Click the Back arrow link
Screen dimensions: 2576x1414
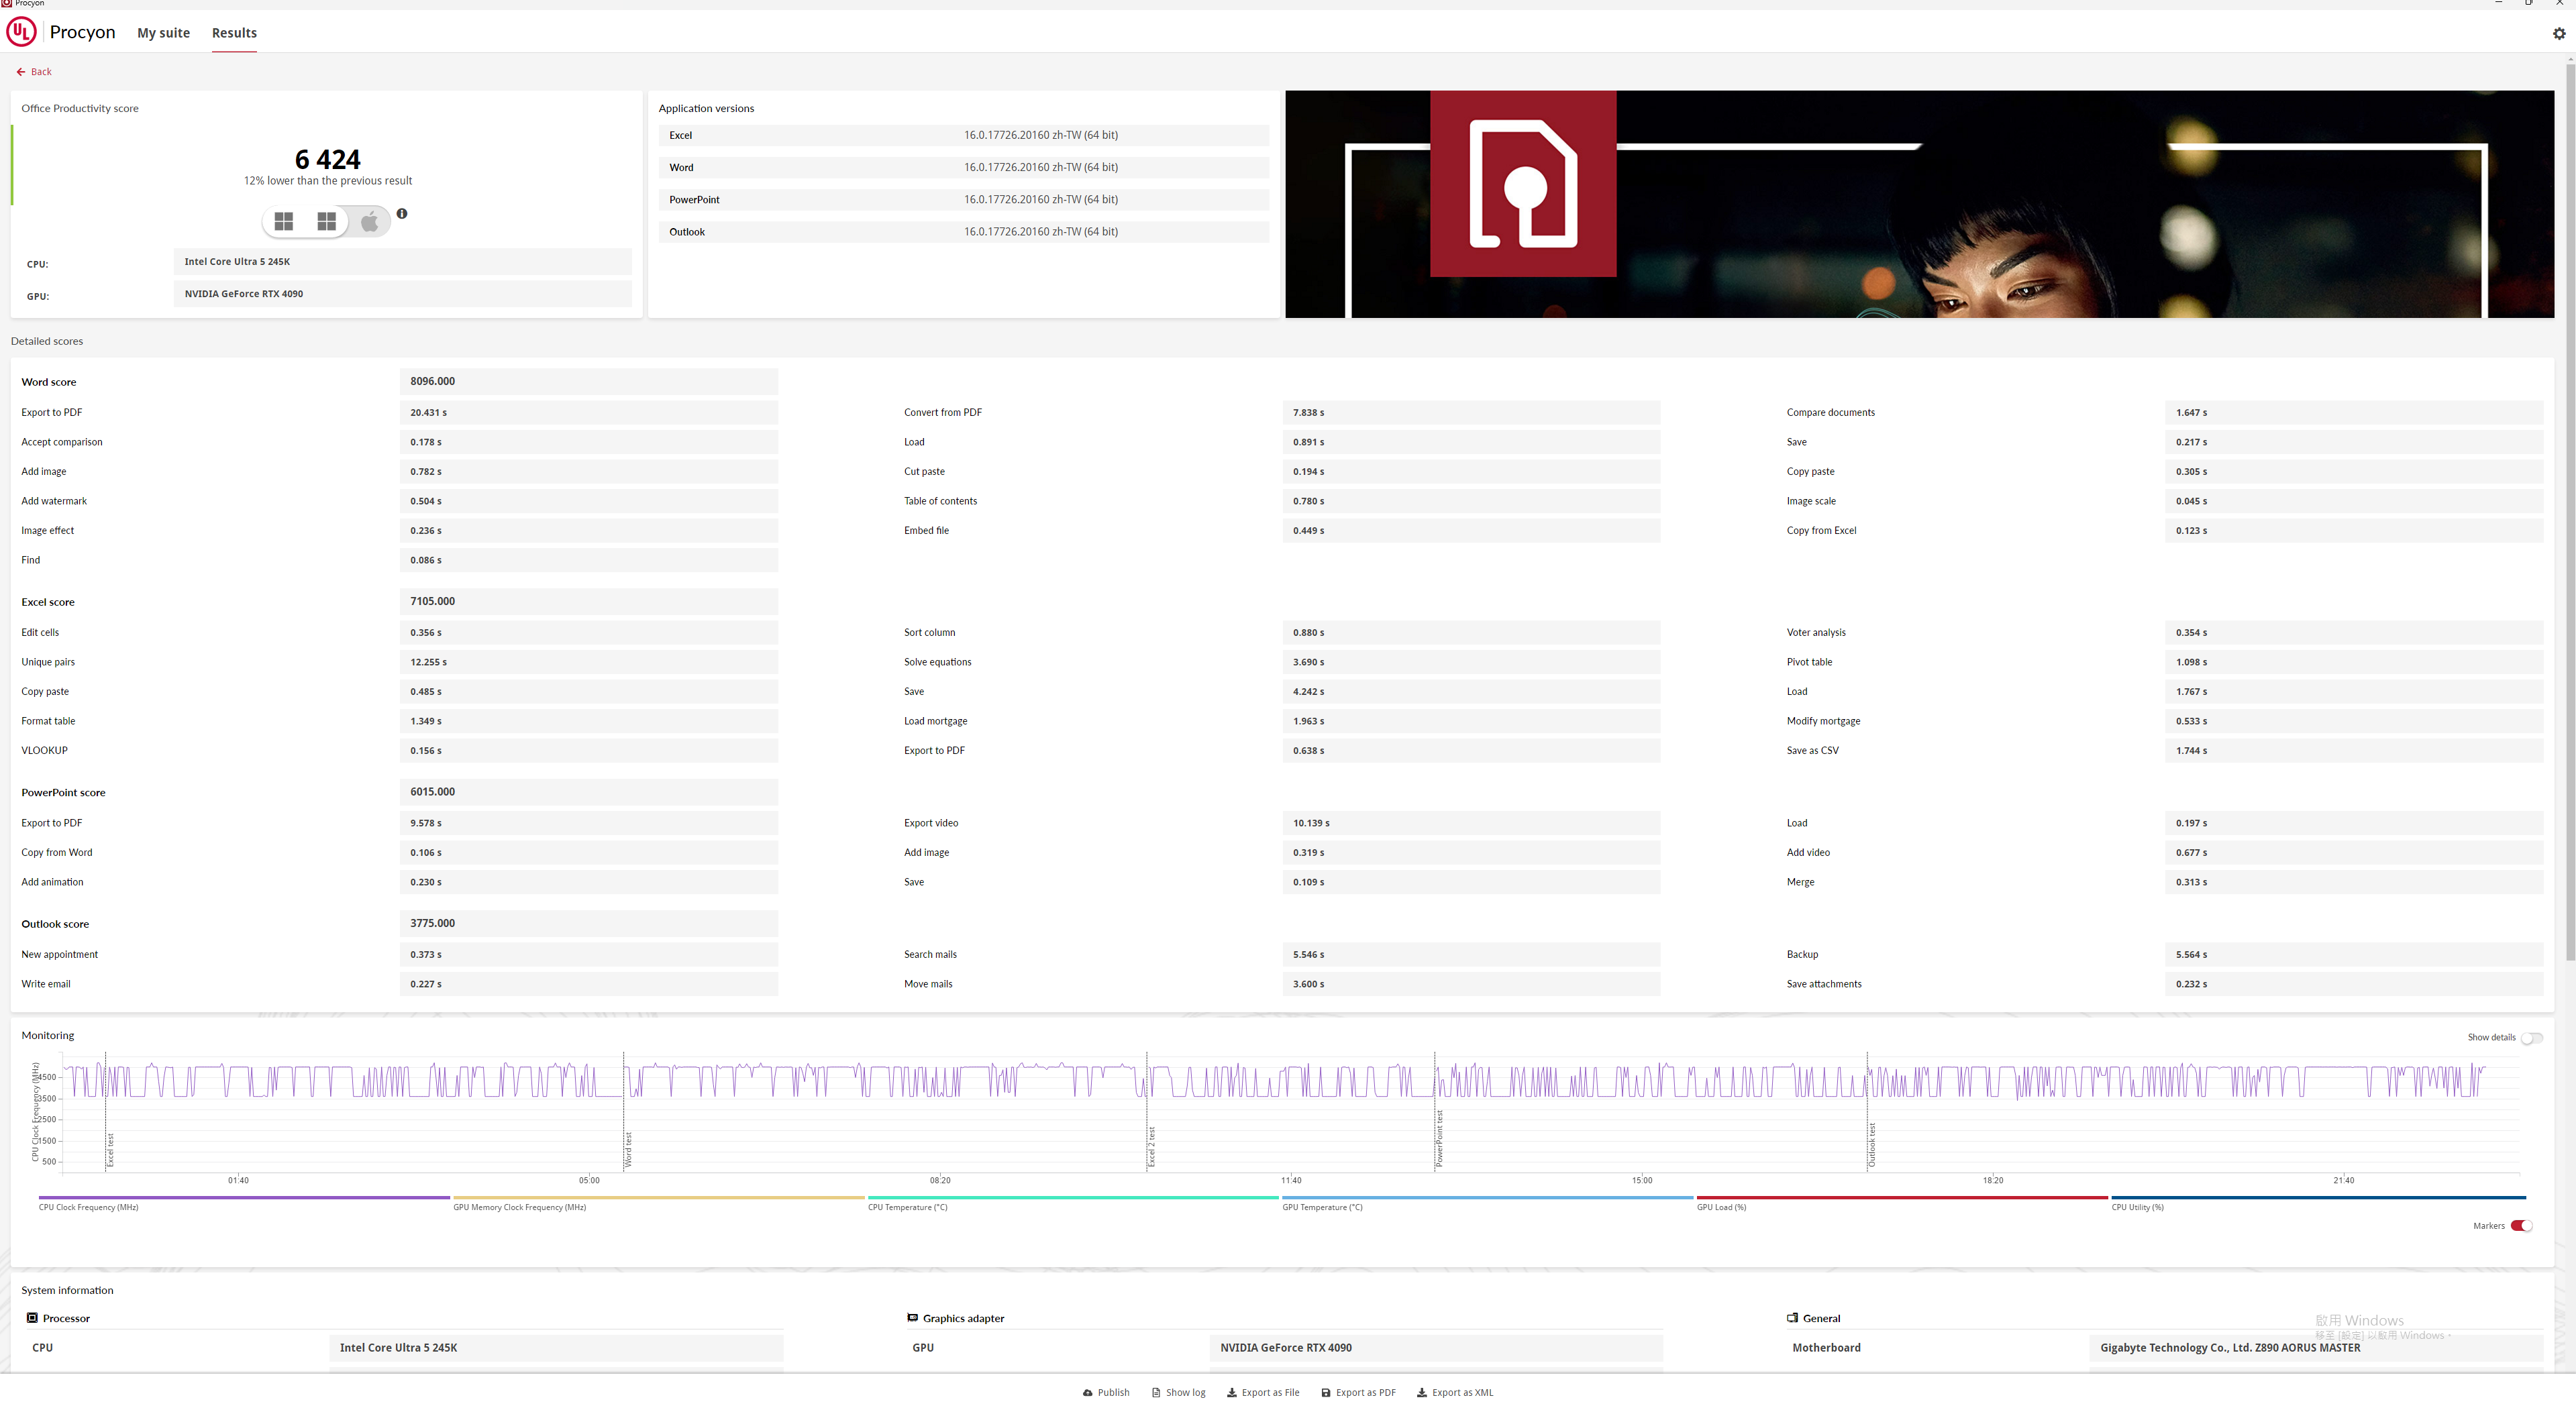(34, 72)
